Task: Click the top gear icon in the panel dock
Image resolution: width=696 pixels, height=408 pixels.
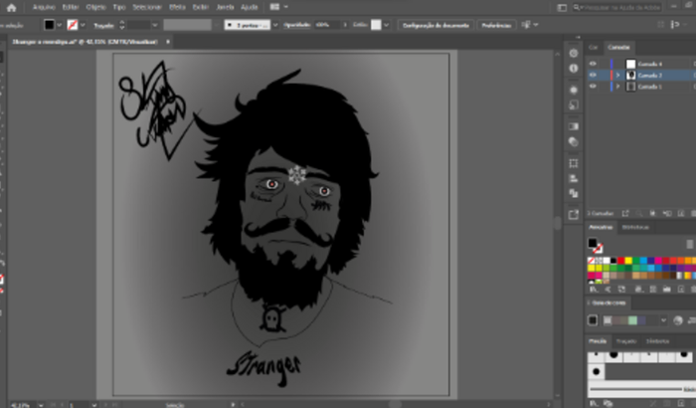Action: pyautogui.click(x=574, y=54)
